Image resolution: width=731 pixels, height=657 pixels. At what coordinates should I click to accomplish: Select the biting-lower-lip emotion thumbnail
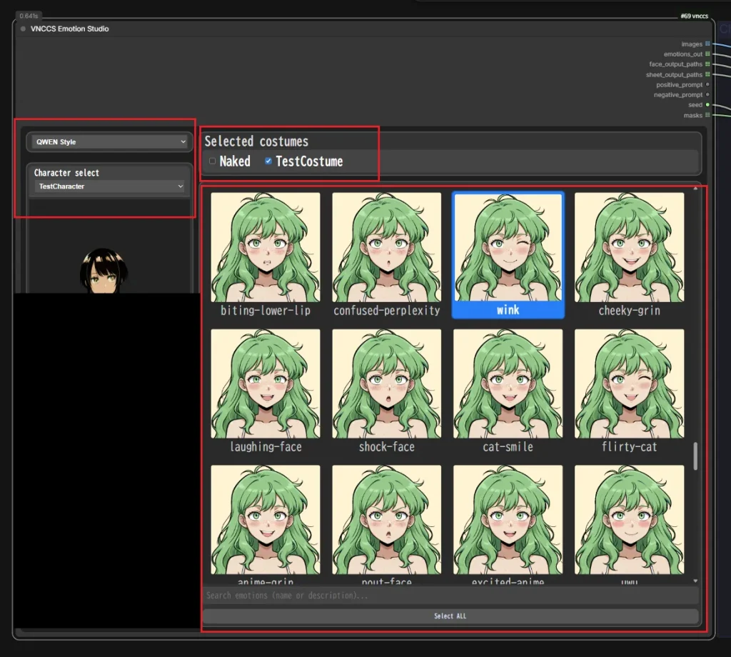tap(266, 247)
